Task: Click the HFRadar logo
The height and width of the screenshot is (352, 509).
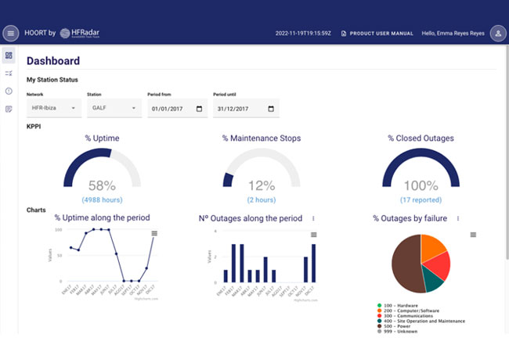Action: click(x=80, y=33)
